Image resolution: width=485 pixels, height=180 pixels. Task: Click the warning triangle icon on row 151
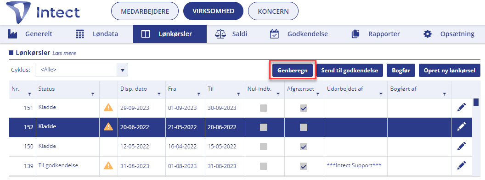coord(108,107)
